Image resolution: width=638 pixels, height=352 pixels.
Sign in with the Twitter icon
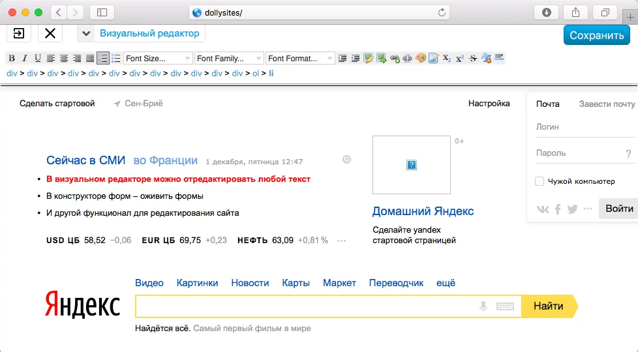(573, 209)
